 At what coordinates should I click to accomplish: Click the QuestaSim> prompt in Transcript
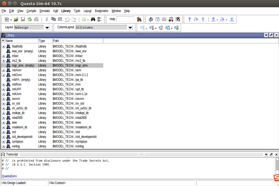click(10, 176)
